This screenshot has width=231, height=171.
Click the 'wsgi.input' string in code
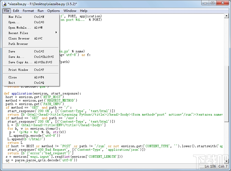(x=40, y=157)
